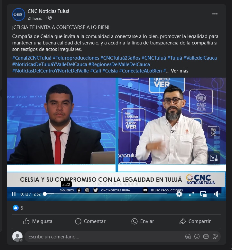Open the CNC Noticias Tuluá page name
Image resolution: width=232 pixels, height=250 pixels.
click(x=49, y=11)
